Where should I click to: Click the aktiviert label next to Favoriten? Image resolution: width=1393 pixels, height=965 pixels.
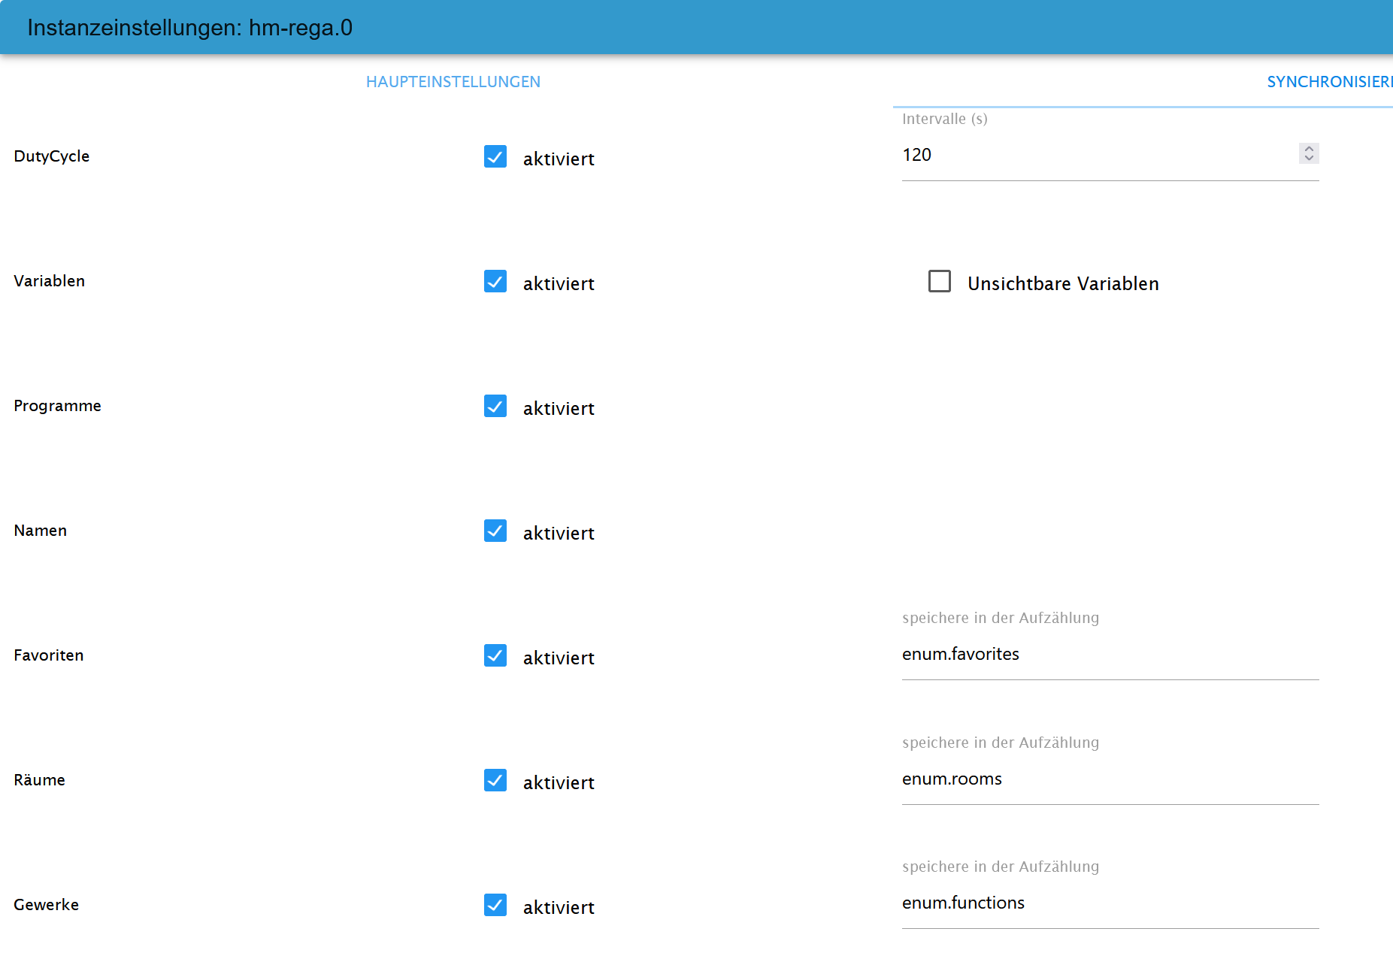coord(559,658)
